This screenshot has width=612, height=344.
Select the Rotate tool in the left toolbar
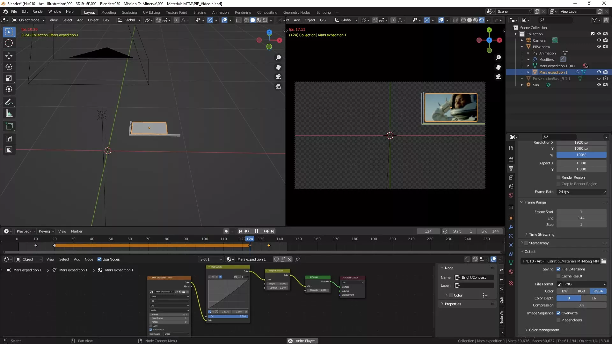pyautogui.click(x=9, y=67)
